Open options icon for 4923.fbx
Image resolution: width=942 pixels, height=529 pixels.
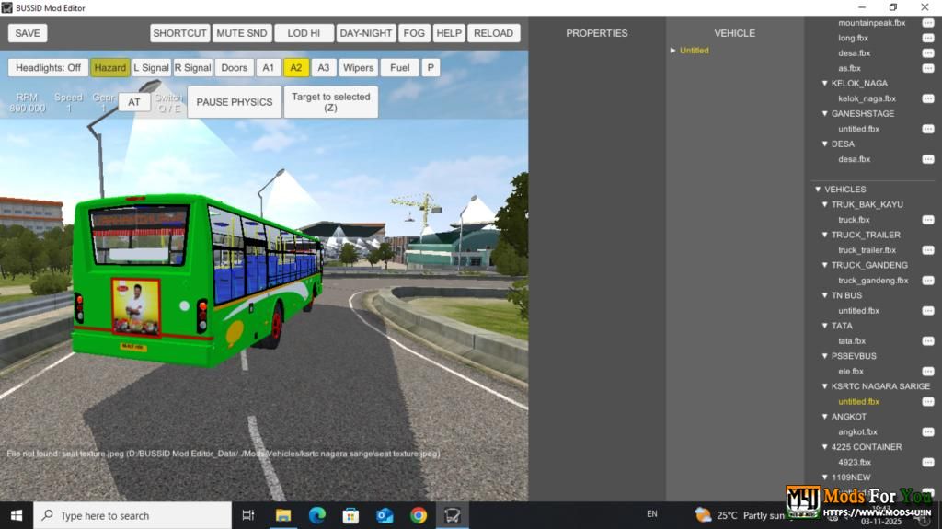pyautogui.click(x=928, y=462)
